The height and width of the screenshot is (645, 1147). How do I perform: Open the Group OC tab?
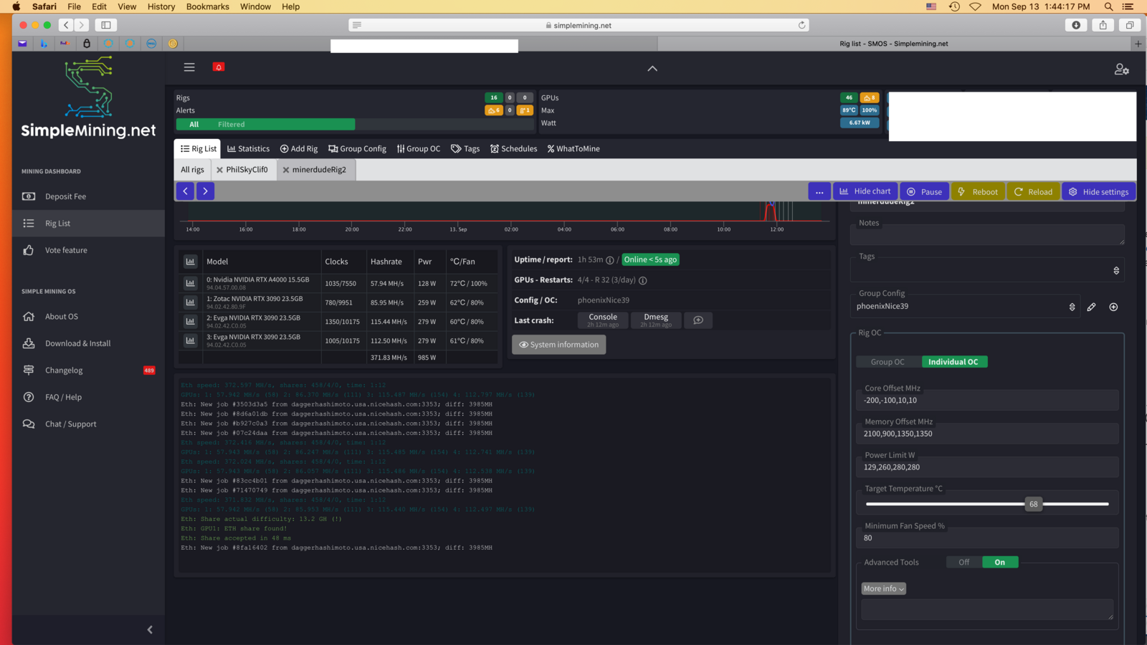[419, 149]
